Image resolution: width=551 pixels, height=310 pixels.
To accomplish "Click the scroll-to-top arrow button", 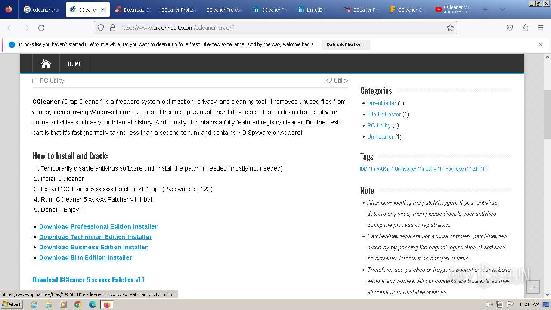I will [533, 287].
